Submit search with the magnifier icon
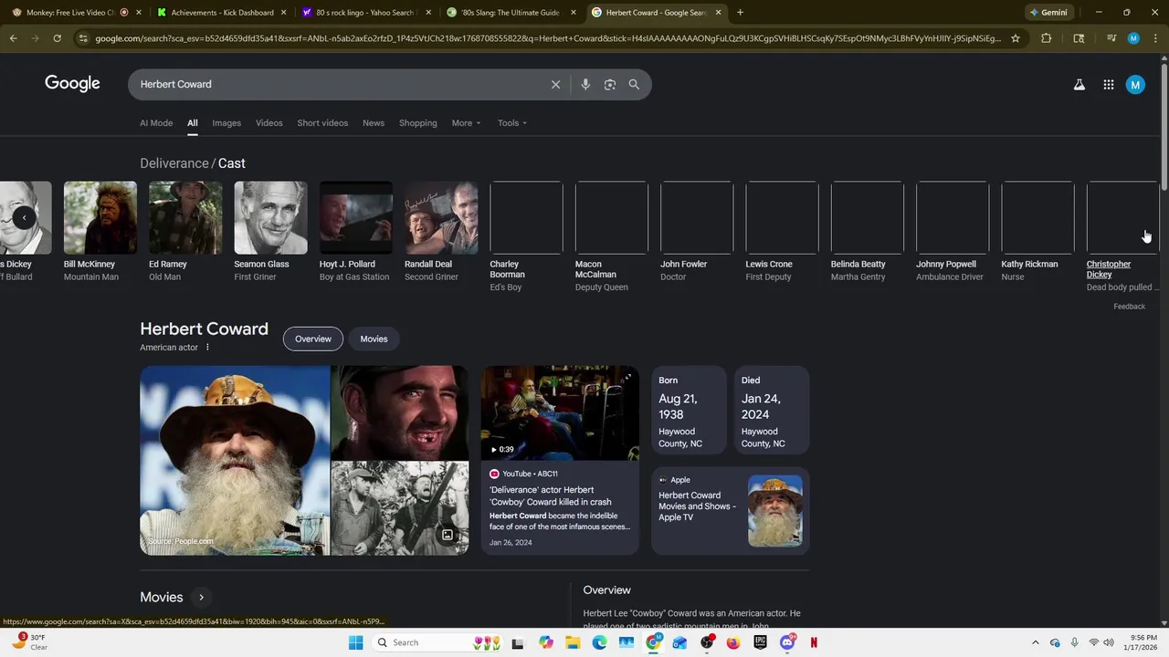The width and height of the screenshot is (1169, 657). click(634, 84)
